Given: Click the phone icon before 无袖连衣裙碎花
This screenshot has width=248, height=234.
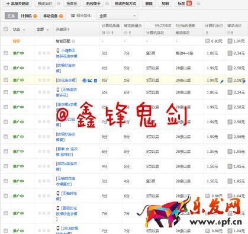Looking at the screenshot, I should coord(58,89).
